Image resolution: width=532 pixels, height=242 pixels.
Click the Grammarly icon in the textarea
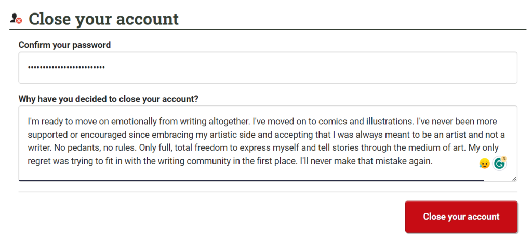coord(499,163)
